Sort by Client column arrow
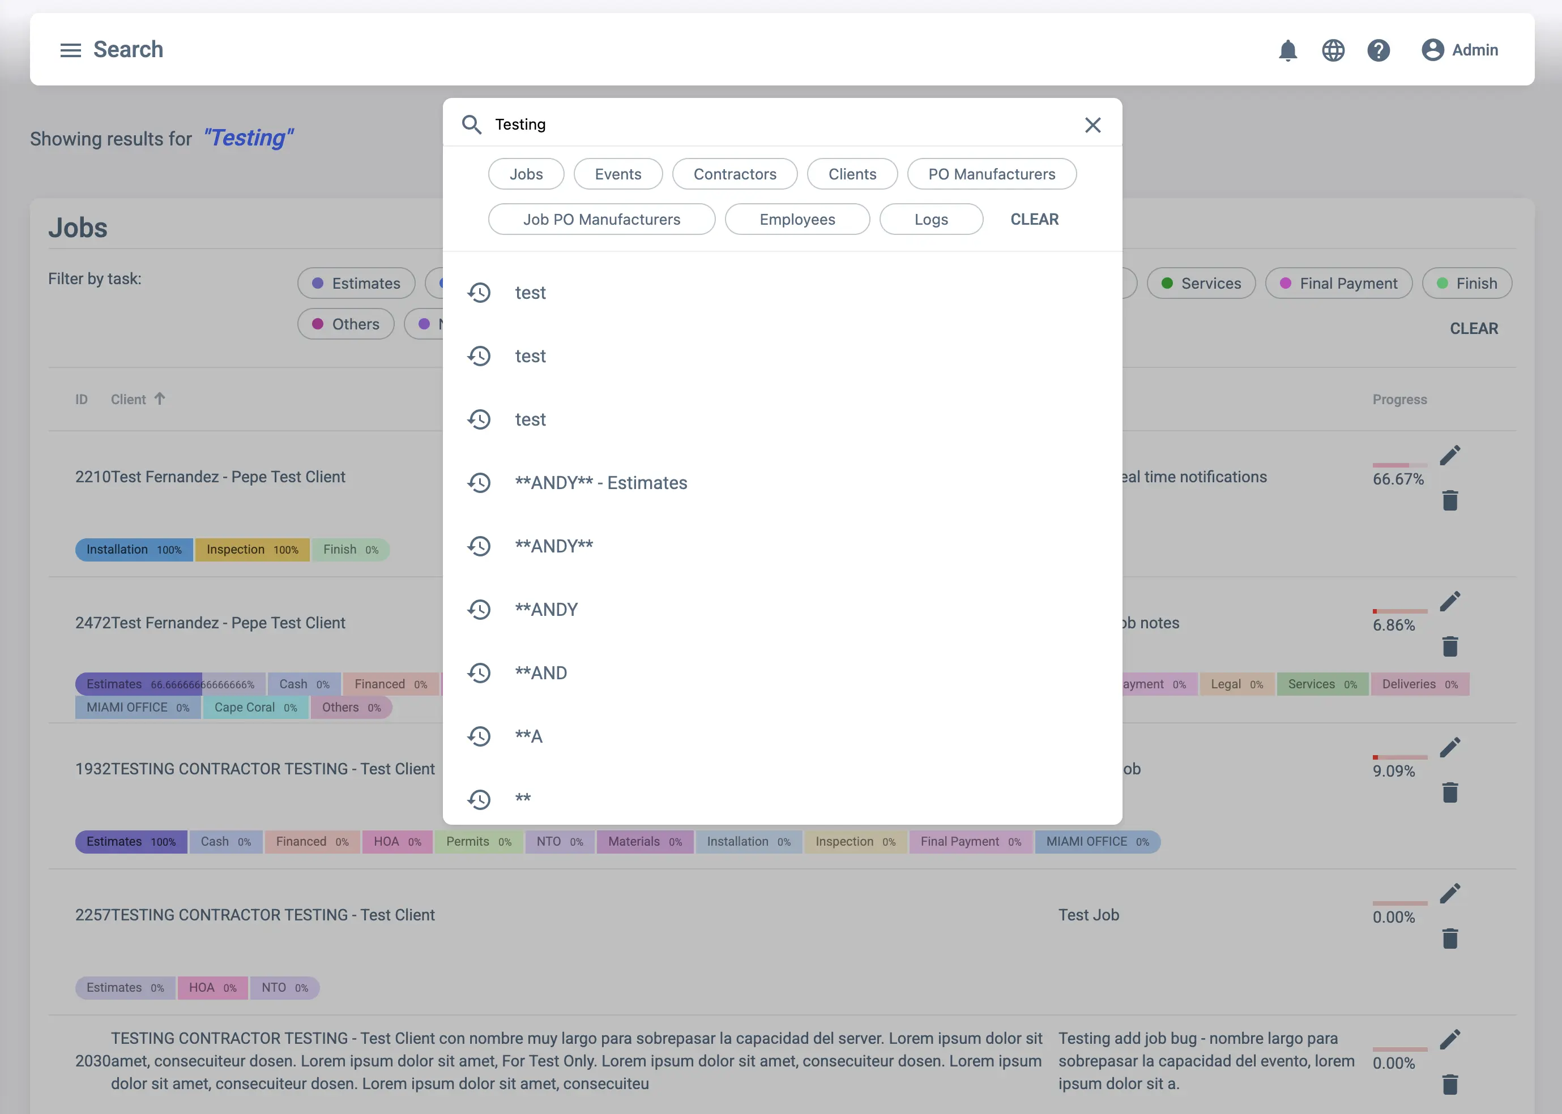The image size is (1562, 1114). tap(159, 399)
